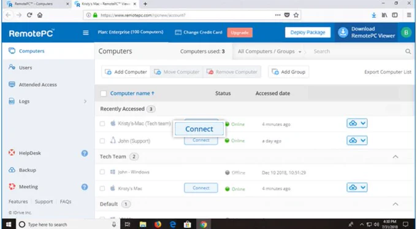Toggle the select-all checkbox in table header

[x=104, y=93]
